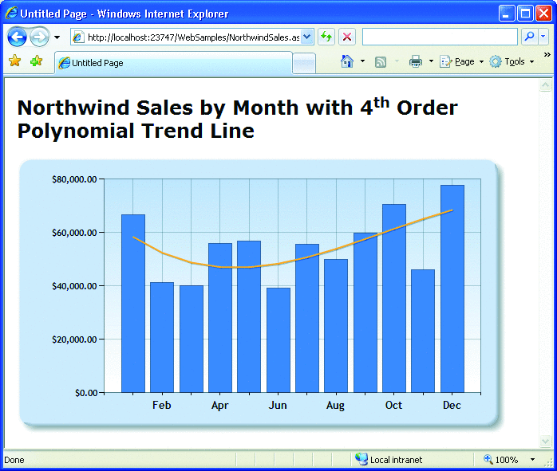Viewport: 557px width, 471px height.
Task: Click the $0.00 axis label
Action: click(86, 393)
